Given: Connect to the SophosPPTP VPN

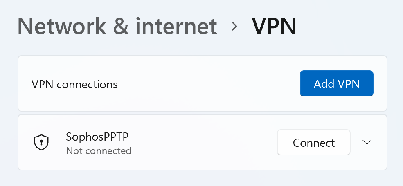Looking at the screenshot, I should pyautogui.click(x=313, y=142).
